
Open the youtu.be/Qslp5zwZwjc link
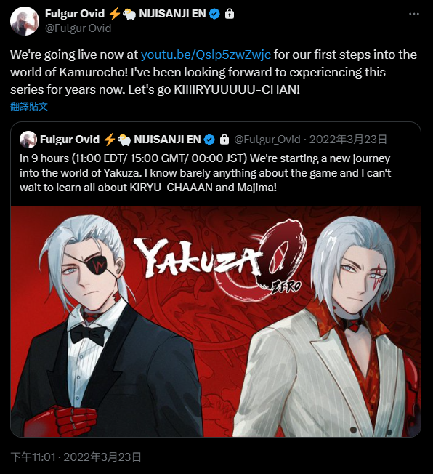coord(206,55)
